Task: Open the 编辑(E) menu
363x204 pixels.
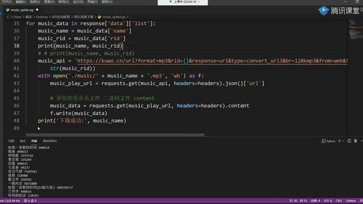Action: coord(21,2)
